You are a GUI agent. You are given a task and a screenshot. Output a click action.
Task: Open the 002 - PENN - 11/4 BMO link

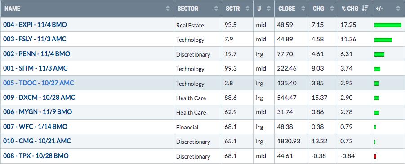pyautogui.click(x=36, y=54)
